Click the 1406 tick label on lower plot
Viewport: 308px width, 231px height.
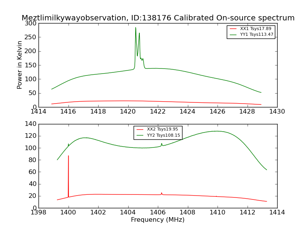coord(157,213)
